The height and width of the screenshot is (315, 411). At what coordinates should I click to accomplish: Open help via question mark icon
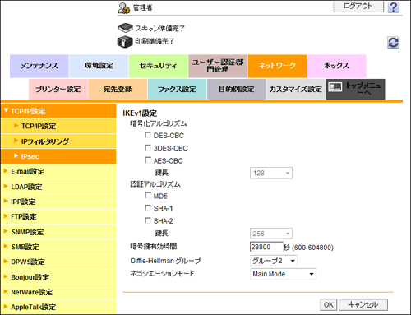pos(394,7)
